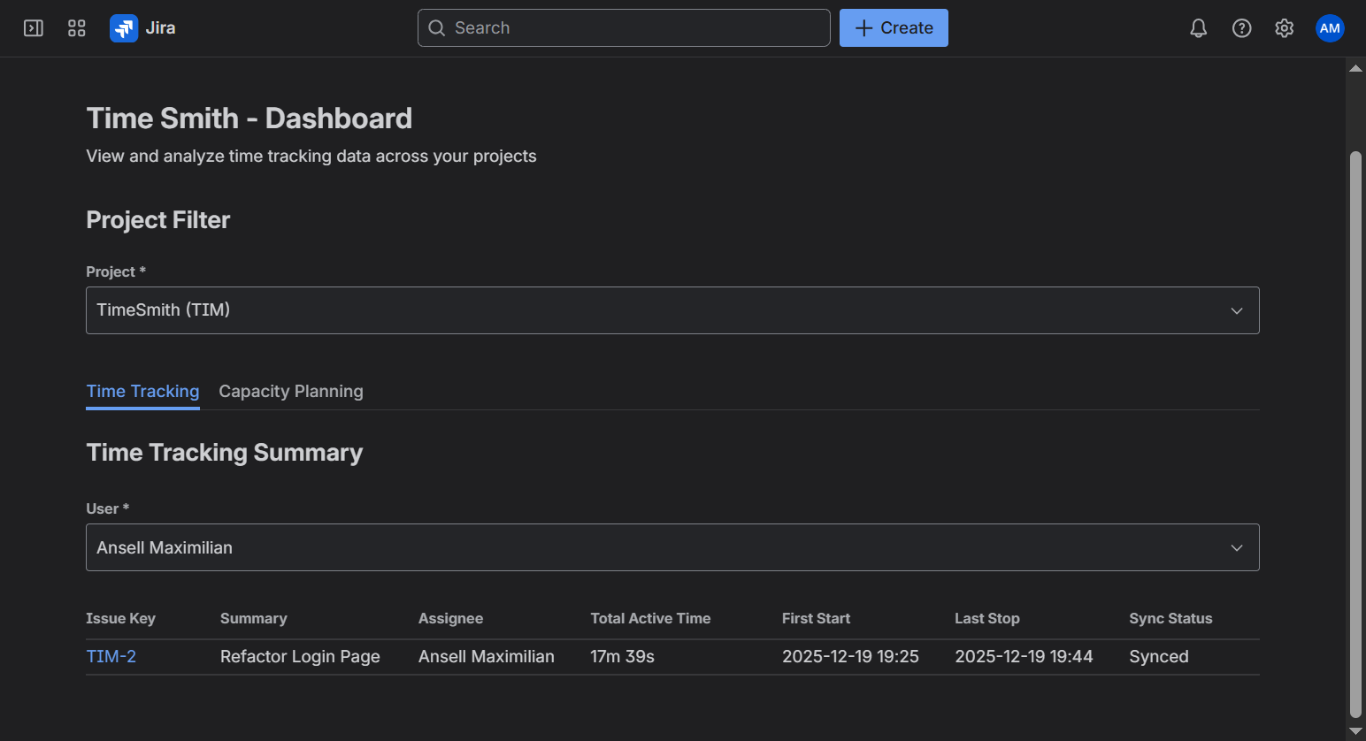Click the scrollbar up arrow
1366x741 pixels.
tap(1355, 67)
